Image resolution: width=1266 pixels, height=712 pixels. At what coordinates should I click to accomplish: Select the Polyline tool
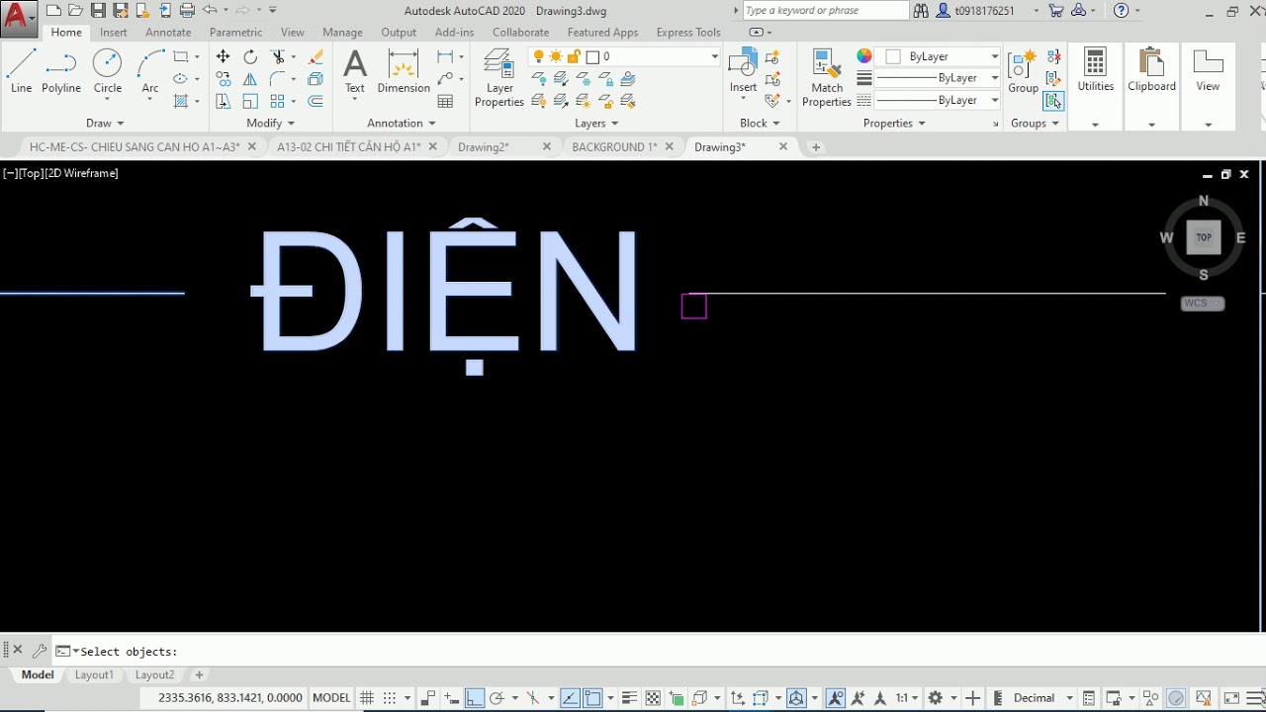pyautogui.click(x=61, y=71)
